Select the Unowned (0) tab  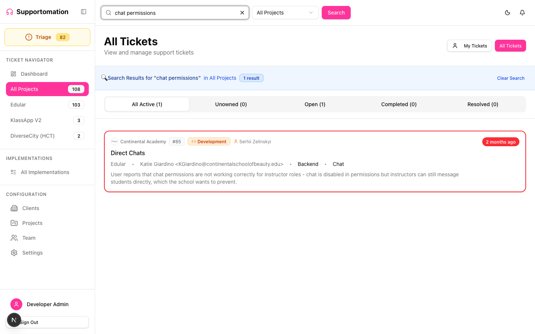[231, 104]
